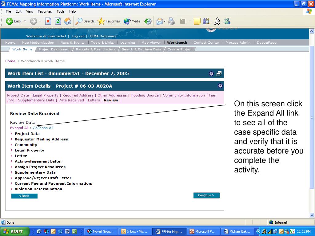315x236 pixels.
Task: Click Word quick launch icon in taskbar
Action: pyautogui.click(x=67, y=231)
